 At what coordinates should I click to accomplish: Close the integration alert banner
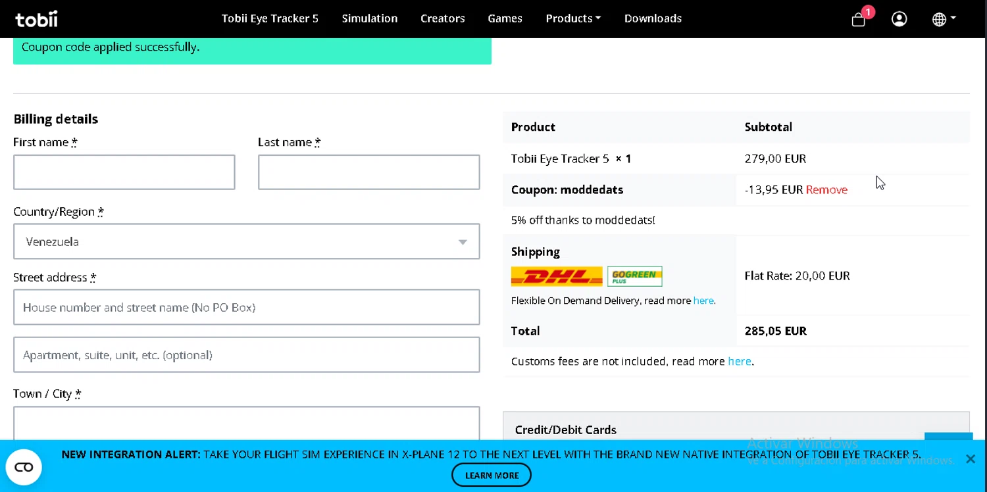click(x=971, y=459)
